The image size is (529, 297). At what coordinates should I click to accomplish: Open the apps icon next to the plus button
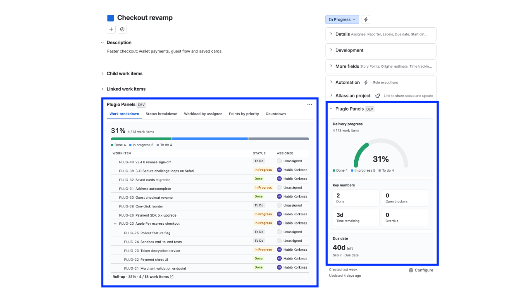pos(122,29)
